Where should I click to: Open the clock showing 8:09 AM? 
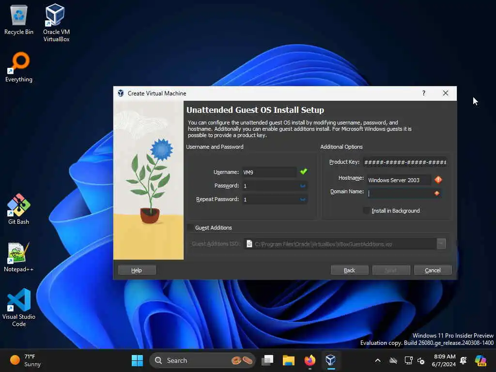[444, 360]
